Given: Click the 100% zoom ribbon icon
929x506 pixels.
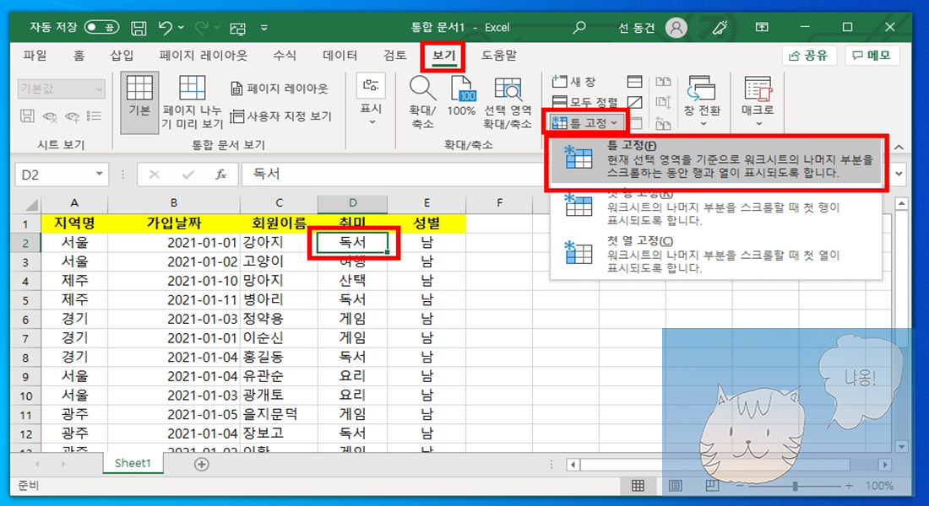Looking at the screenshot, I should pyautogui.click(x=461, y=96).
